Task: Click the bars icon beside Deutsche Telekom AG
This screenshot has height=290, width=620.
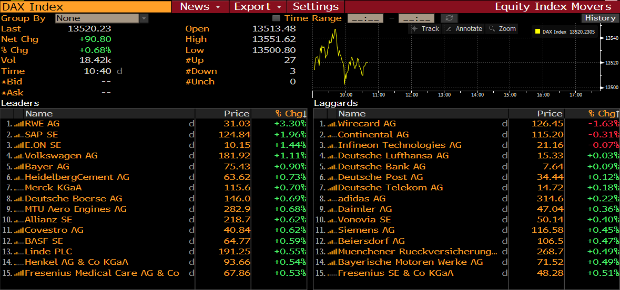Action: pos(332,188)
